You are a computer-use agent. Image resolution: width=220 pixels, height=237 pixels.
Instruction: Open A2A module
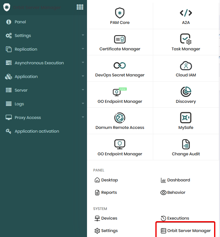tap(186, 16)
